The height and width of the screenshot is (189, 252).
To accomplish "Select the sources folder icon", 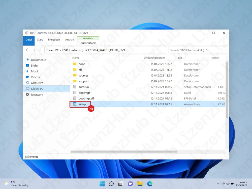I will click(75, 75).
